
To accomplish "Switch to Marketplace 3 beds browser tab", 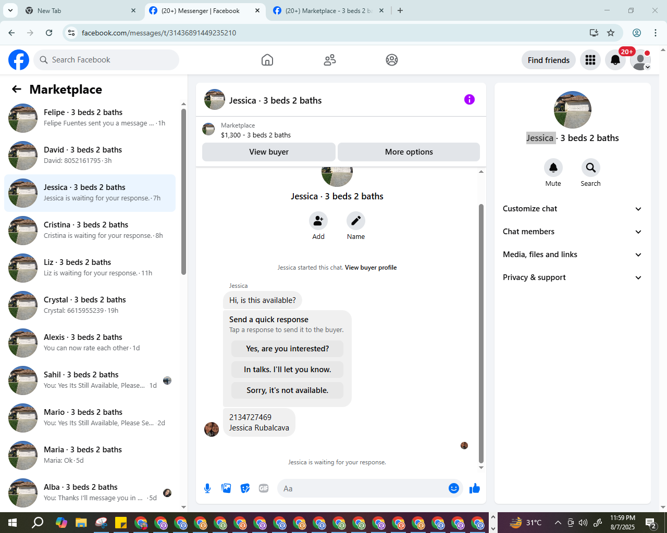I will click(328, 10).
